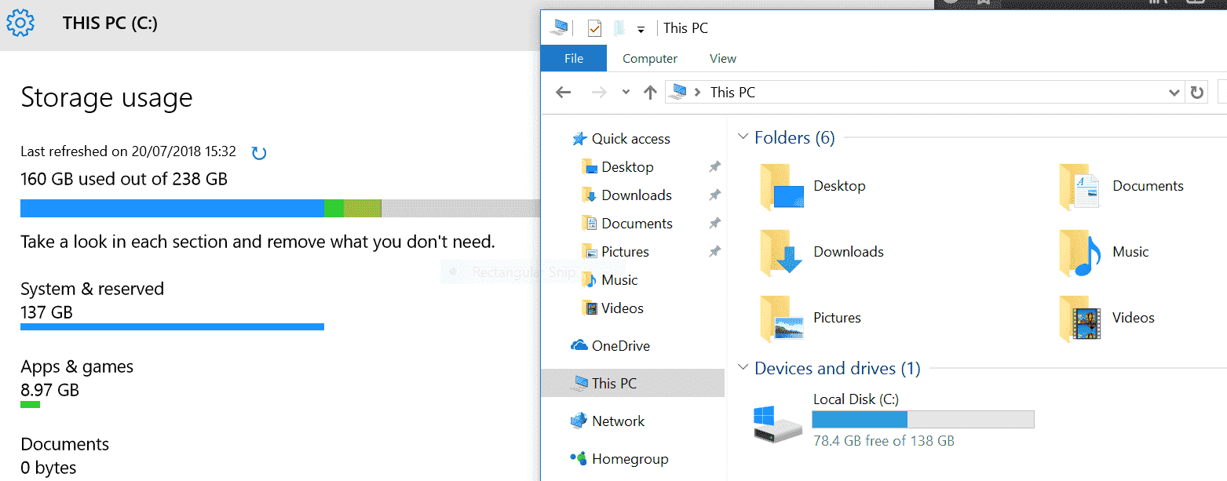Click the pin icon next to Pictures

tap(714, 252)
